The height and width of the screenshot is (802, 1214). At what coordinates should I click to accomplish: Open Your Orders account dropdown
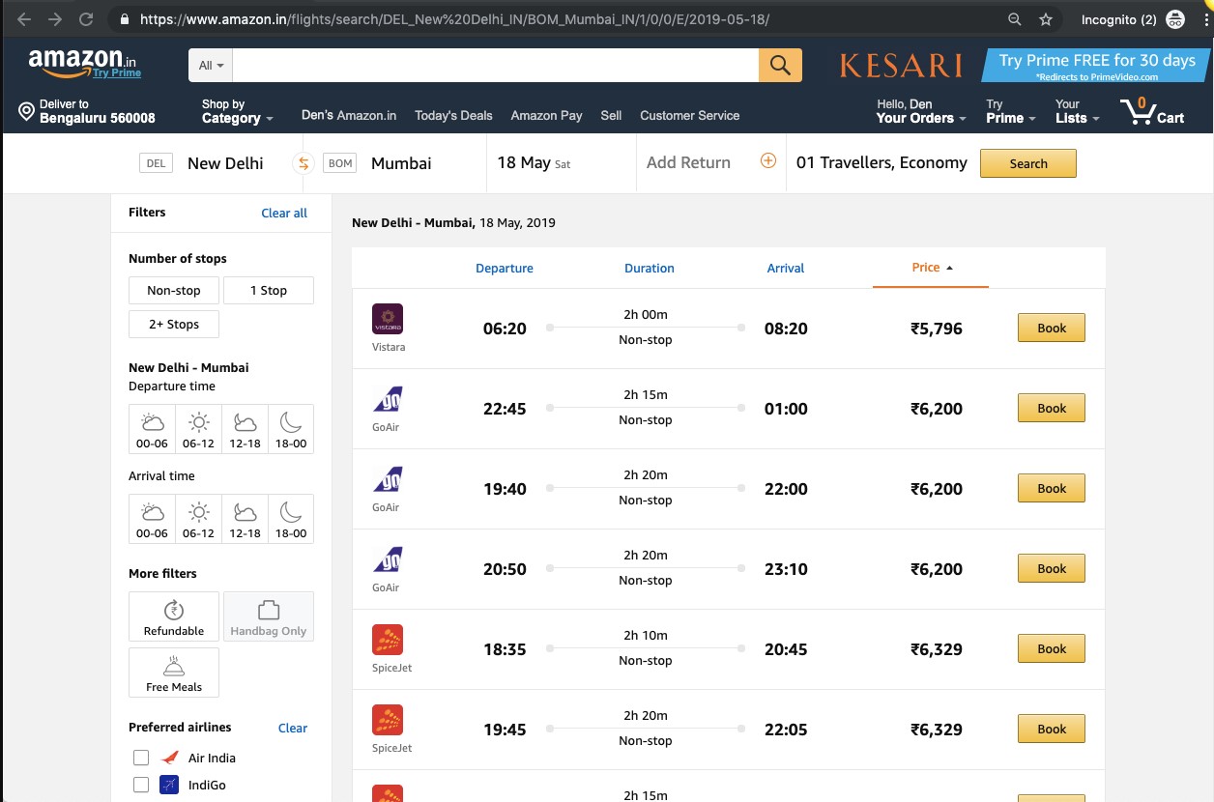[x=921, y=111]
